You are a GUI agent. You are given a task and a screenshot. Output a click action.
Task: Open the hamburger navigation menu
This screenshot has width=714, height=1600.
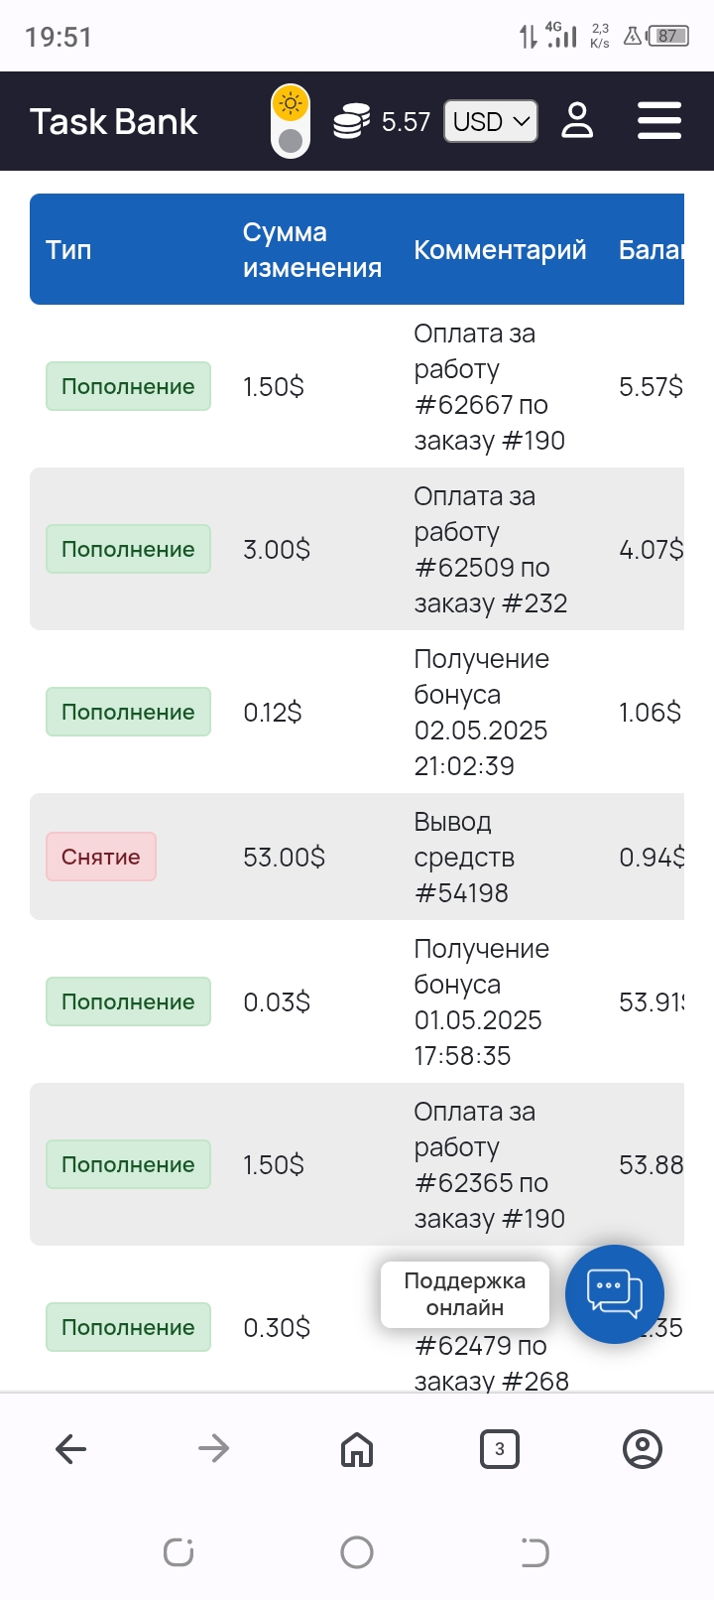point(658,121)
